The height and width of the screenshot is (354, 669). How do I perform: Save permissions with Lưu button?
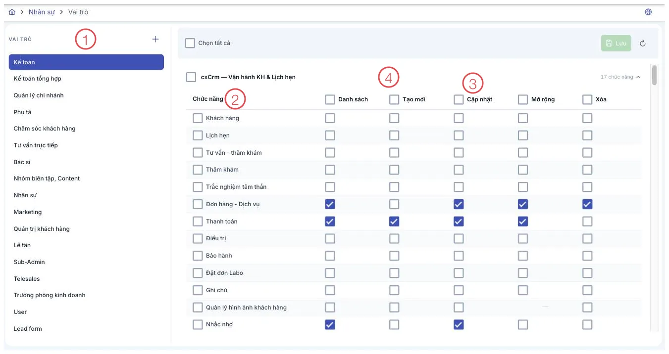[616, 43]
